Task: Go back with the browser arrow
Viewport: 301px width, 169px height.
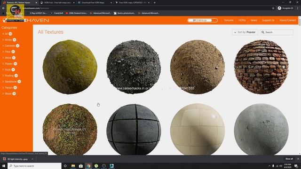Action: [x=3, y=8]
